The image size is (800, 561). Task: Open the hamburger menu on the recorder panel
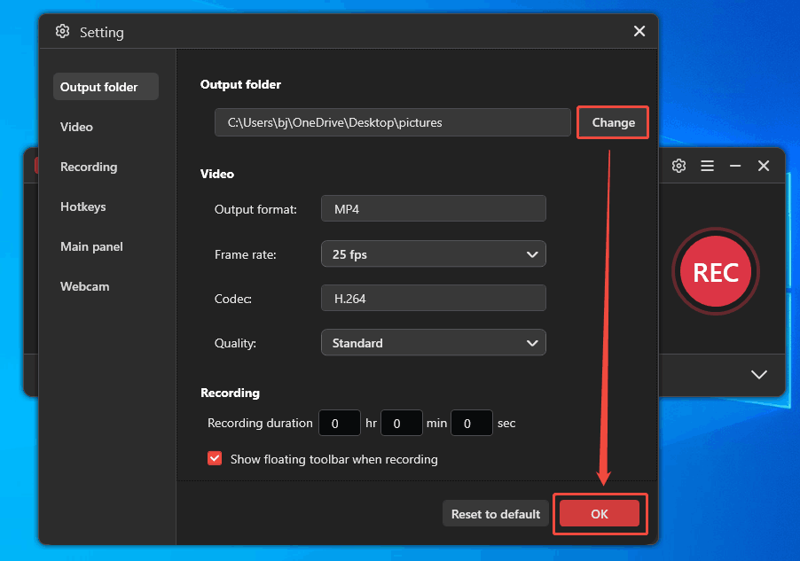pyautogui.click(x=707, y=166)
